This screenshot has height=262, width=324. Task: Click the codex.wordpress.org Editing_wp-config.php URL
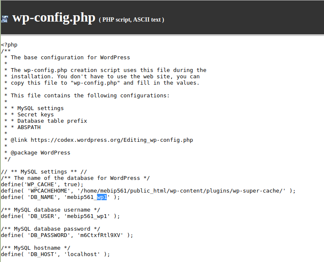pos(112,140)
